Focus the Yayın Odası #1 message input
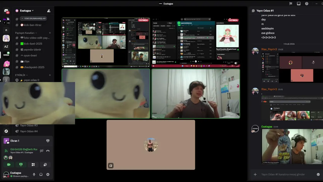 point(287,174)
